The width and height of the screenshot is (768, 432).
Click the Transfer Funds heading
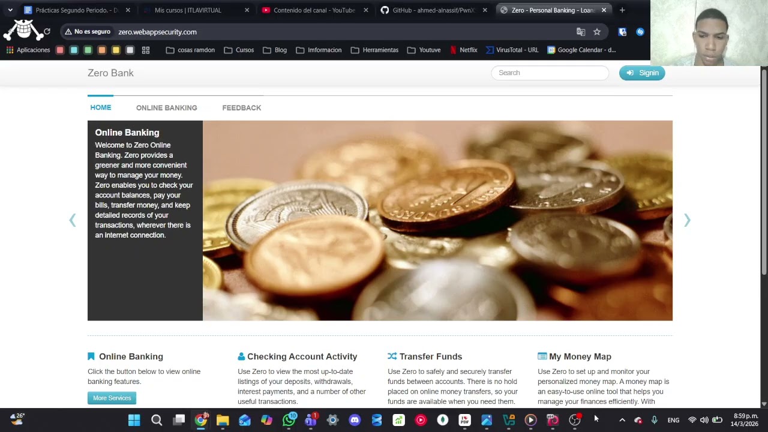click(430, 356)
